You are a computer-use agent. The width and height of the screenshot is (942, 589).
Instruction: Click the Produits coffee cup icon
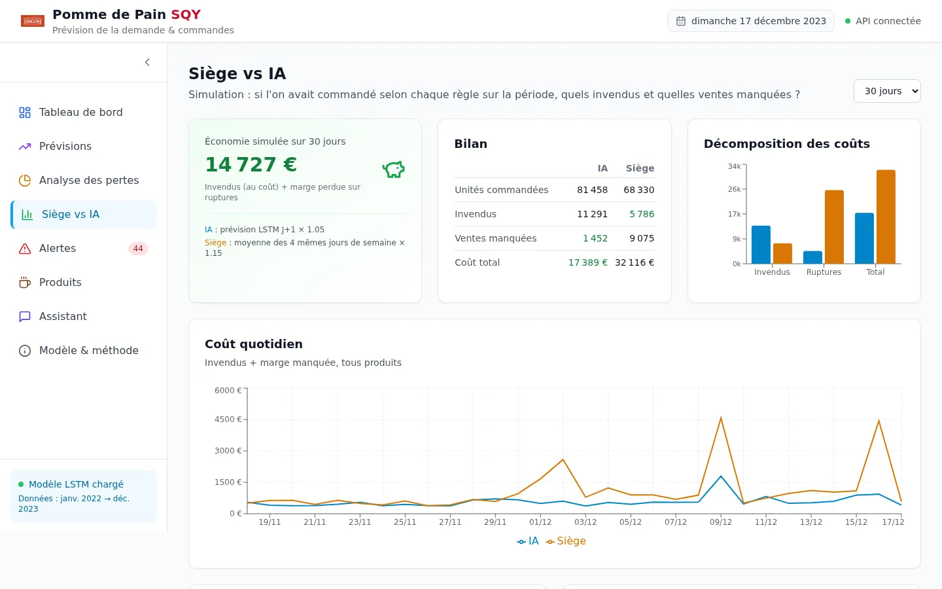tap(25, 283)
